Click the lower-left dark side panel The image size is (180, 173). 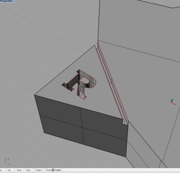pyautogui.click(x=63, y=129)
